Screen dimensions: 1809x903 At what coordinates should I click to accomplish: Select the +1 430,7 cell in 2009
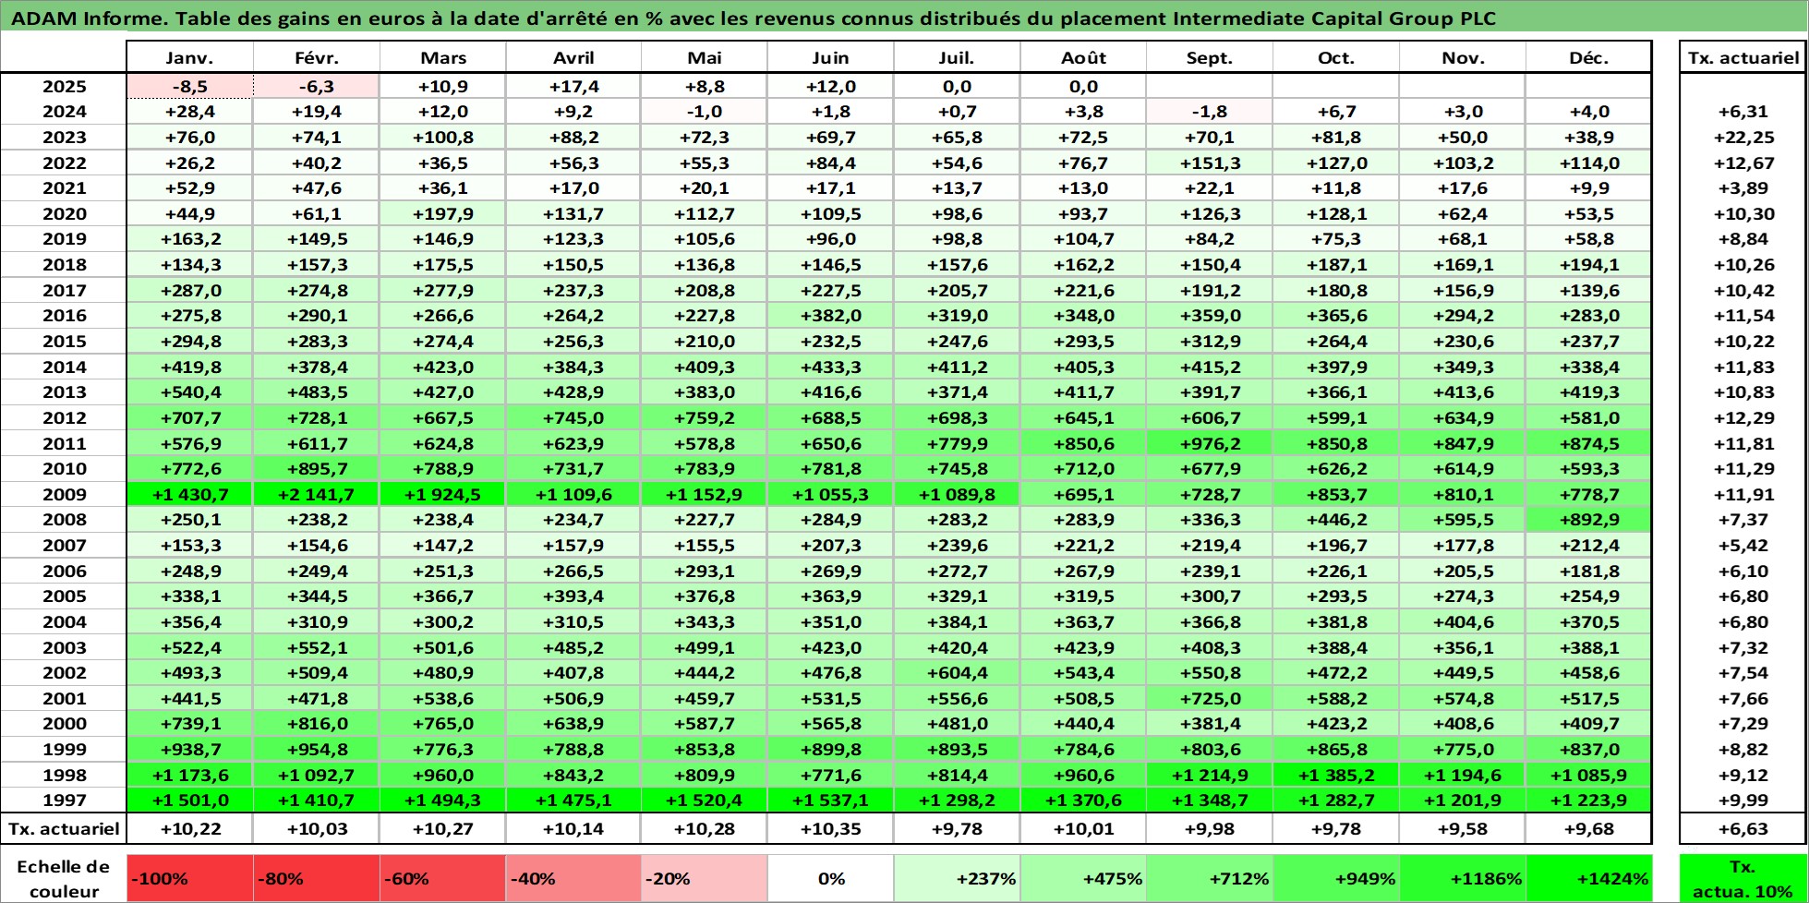(189, 494)
